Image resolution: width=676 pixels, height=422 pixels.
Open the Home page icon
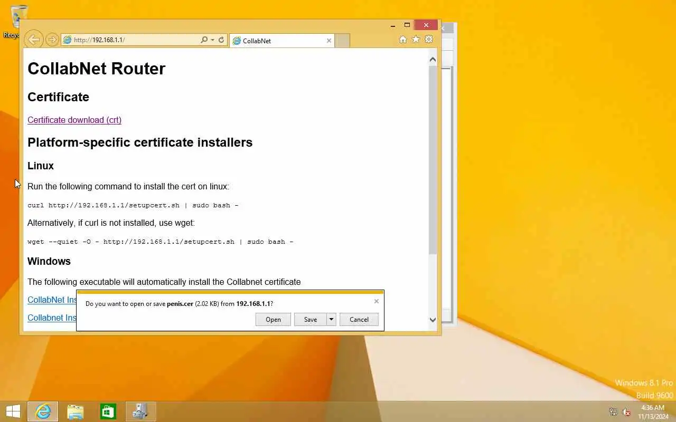[x=403, y=40]
